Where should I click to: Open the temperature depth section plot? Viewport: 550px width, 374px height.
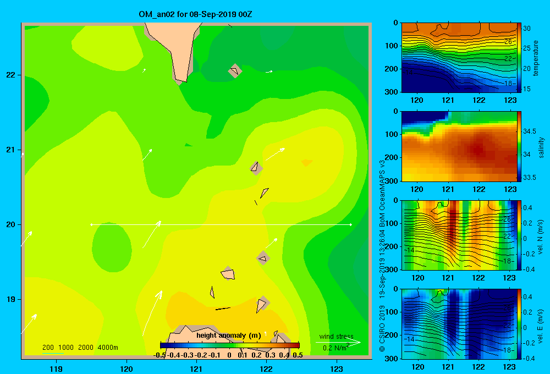pos(459,58)
